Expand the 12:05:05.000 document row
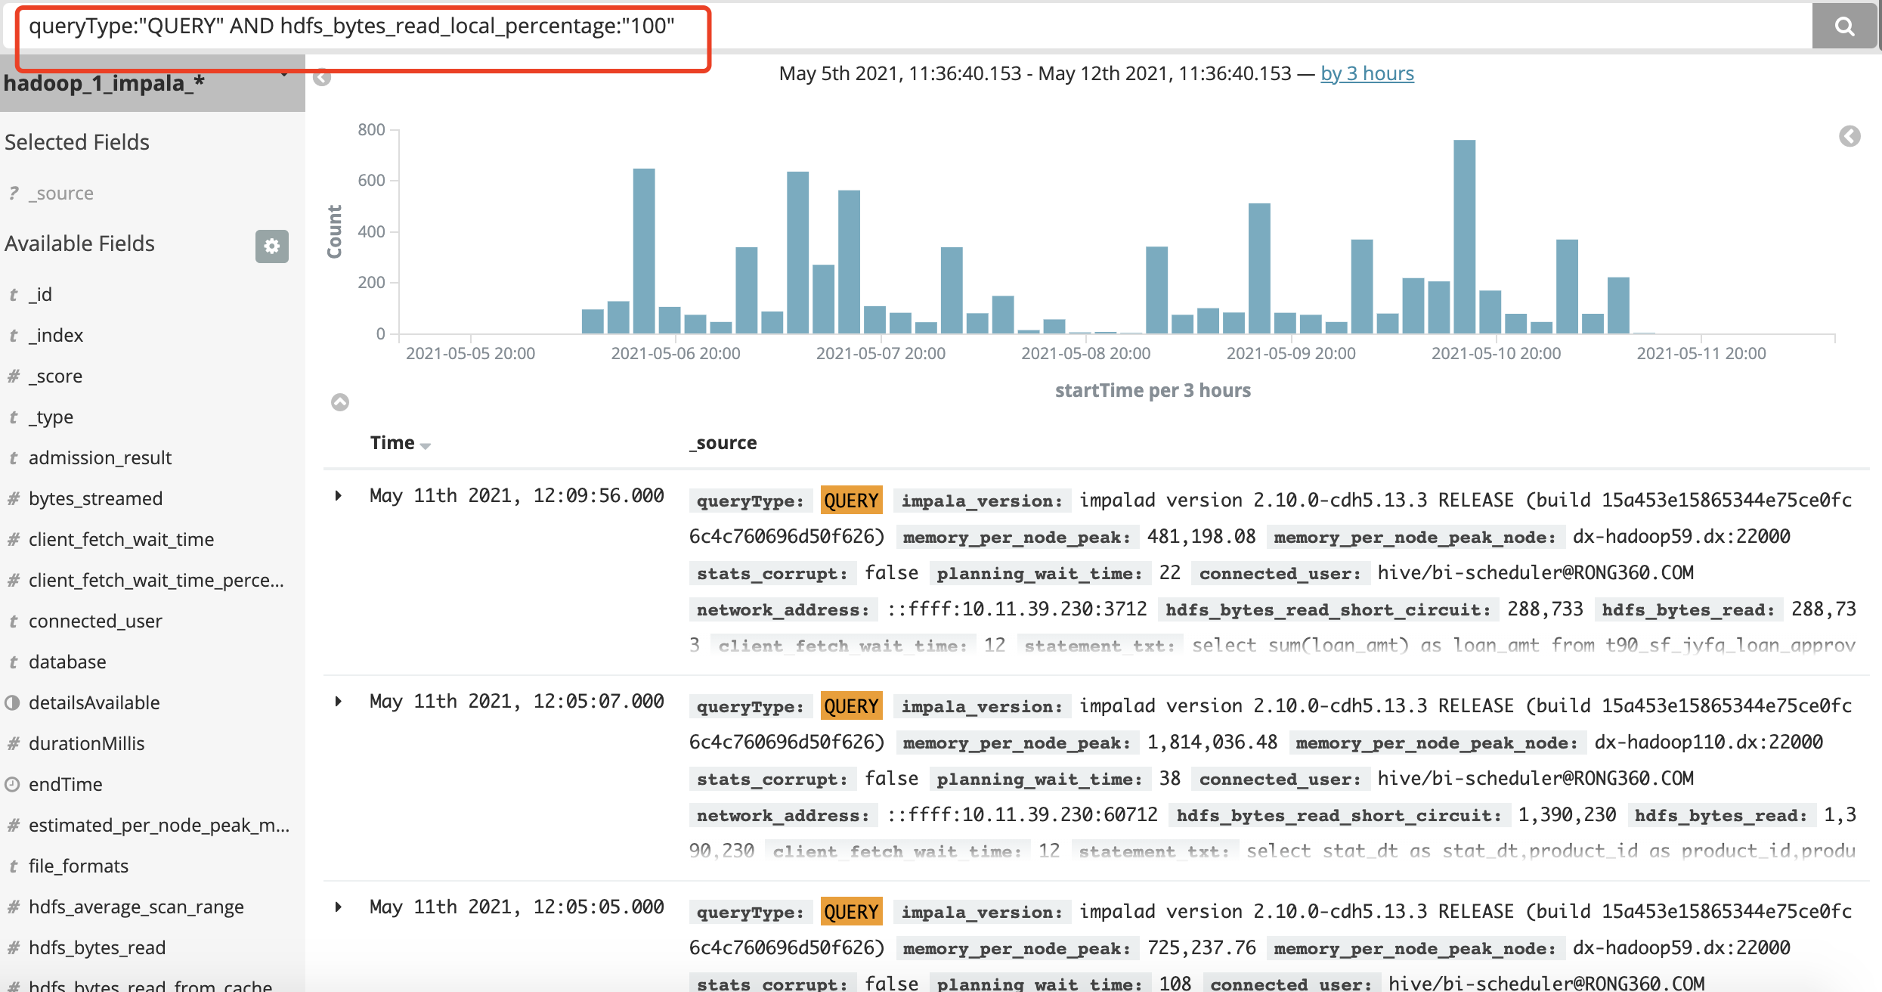This screenshot has width=1882, height=992. coord(339,907)
